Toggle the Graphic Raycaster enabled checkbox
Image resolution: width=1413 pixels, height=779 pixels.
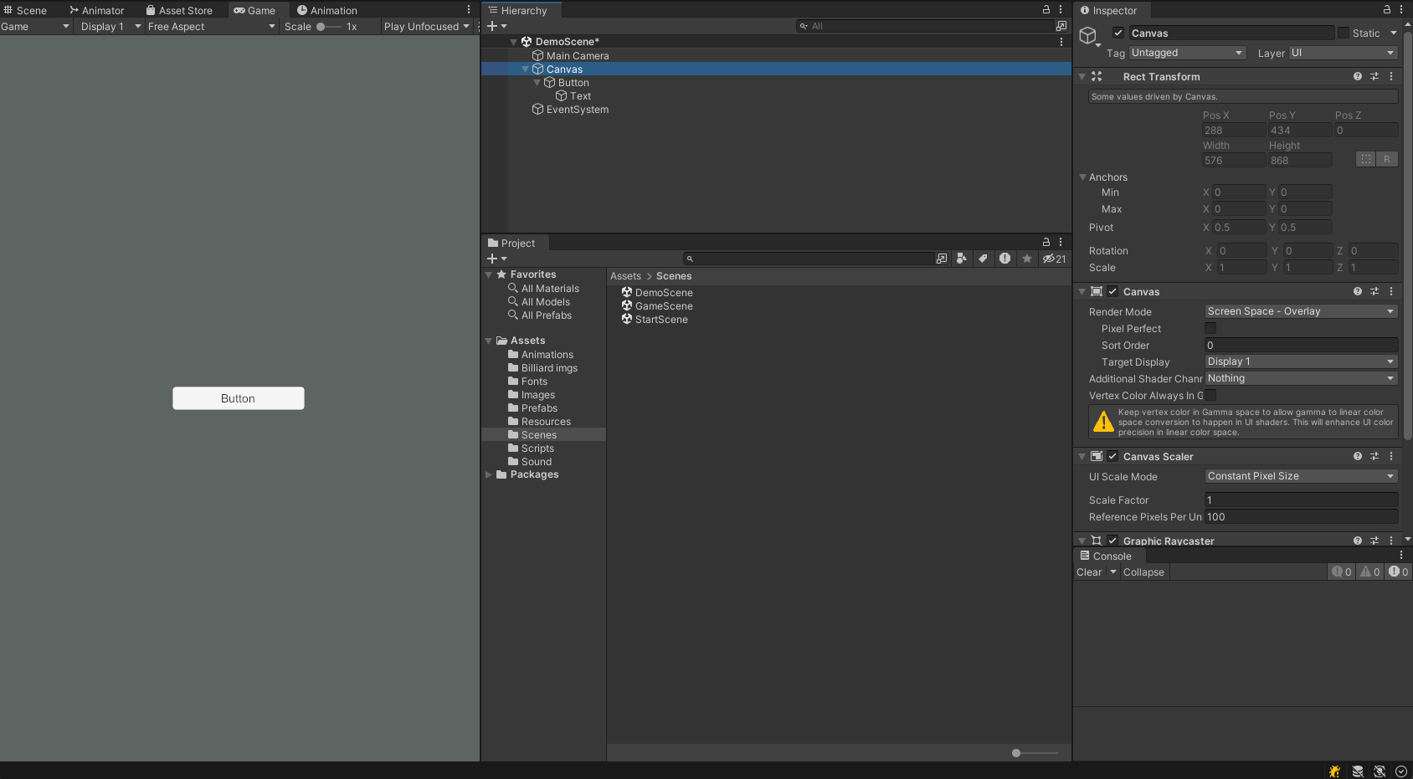coord(1112,541)
